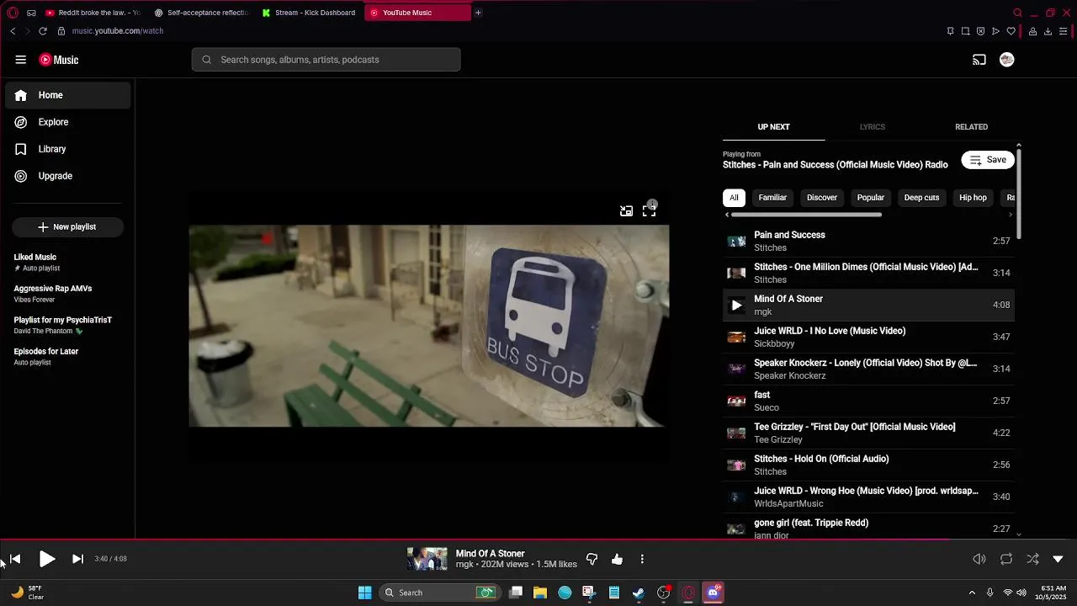Open the mgk artist link in player bar

click(464, 565)
